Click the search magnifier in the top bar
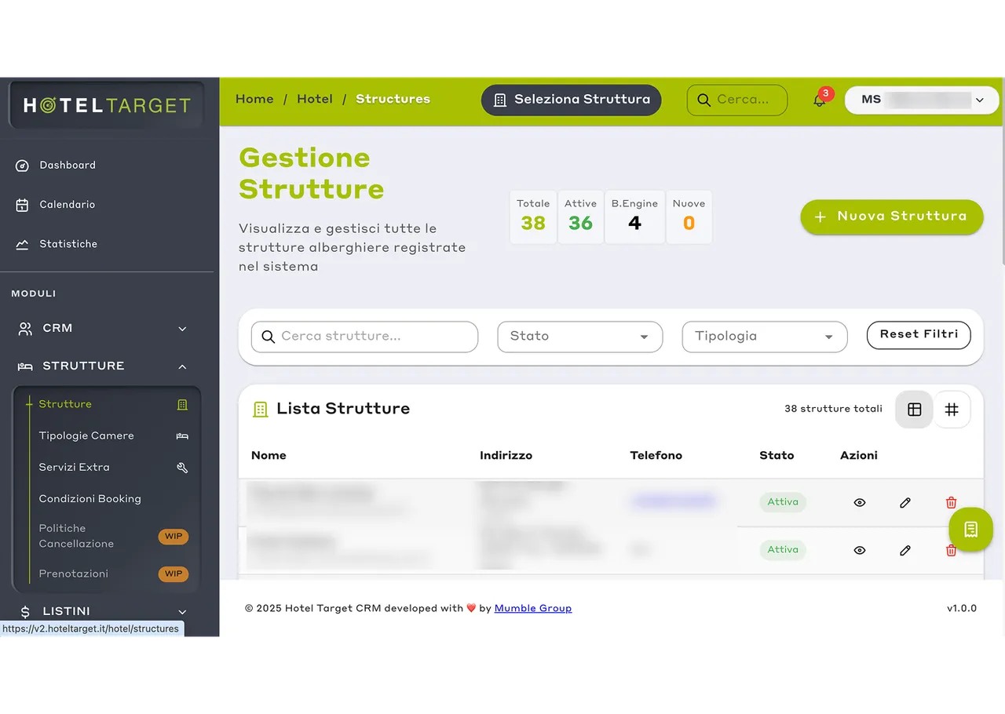The height and width of the screenshot is (714, 1005). [703, 100]
